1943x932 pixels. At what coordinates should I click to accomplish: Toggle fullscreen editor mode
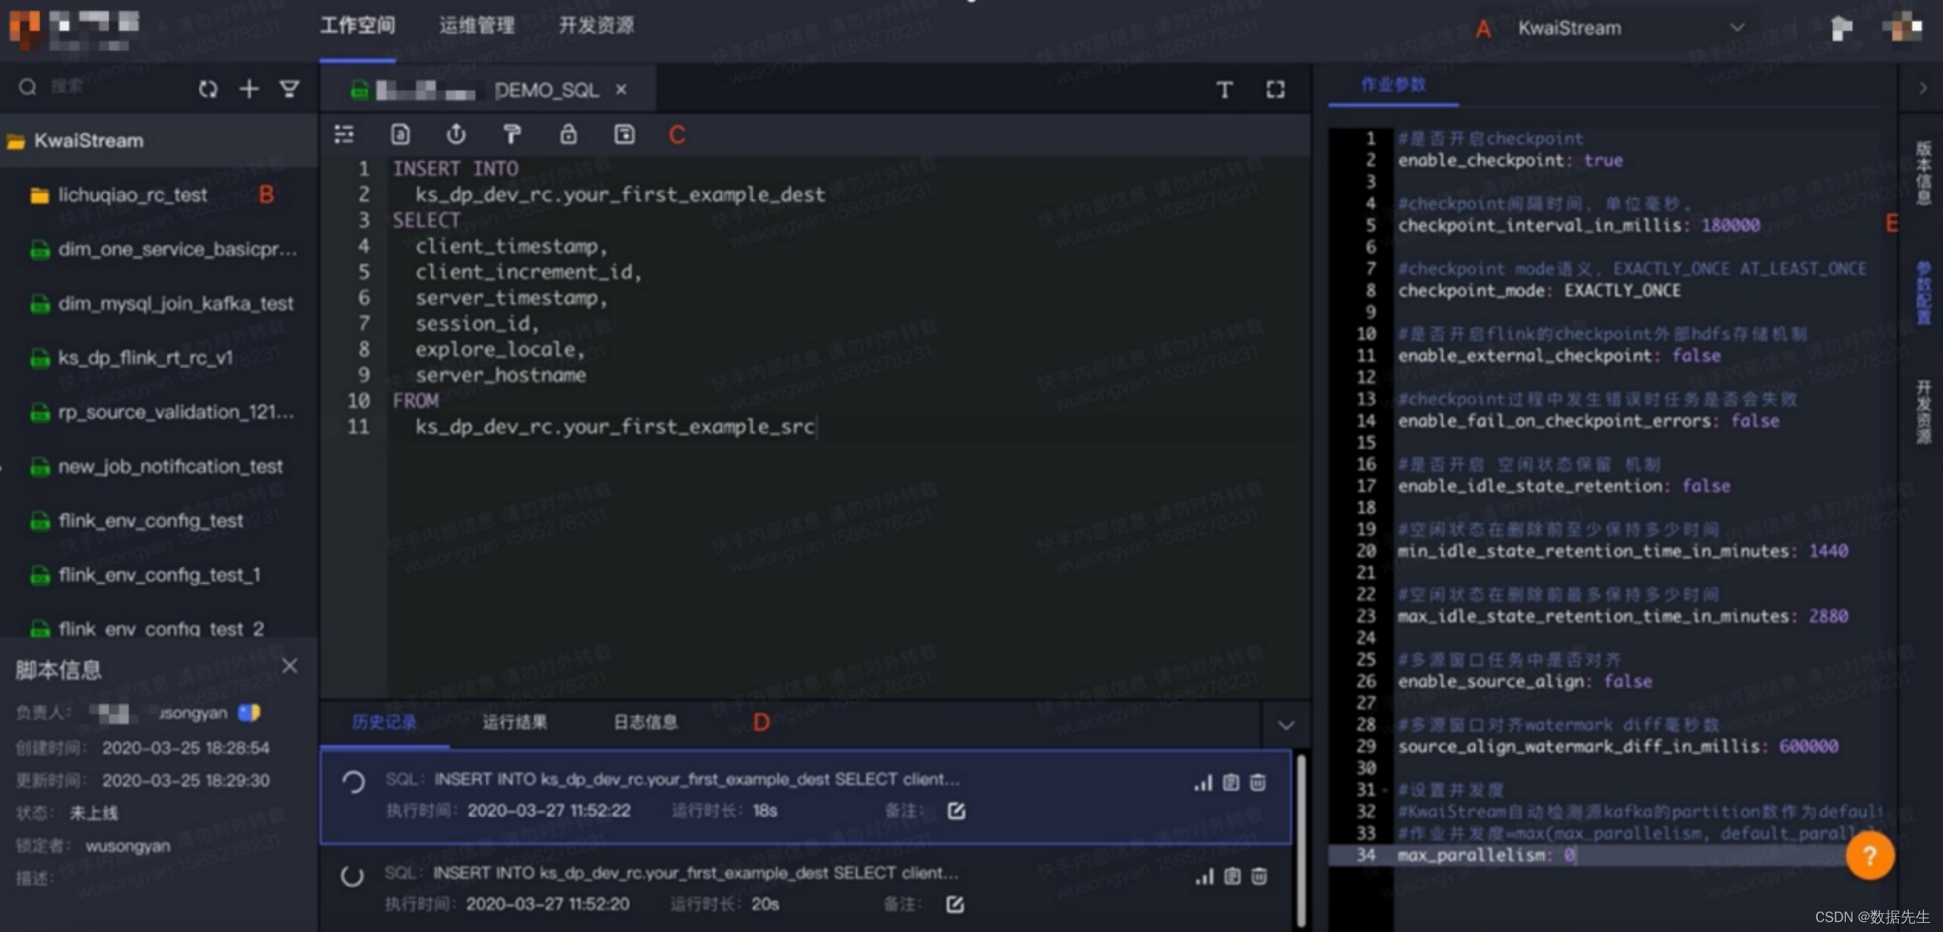pyautogui.click(x=1275, y=90)
